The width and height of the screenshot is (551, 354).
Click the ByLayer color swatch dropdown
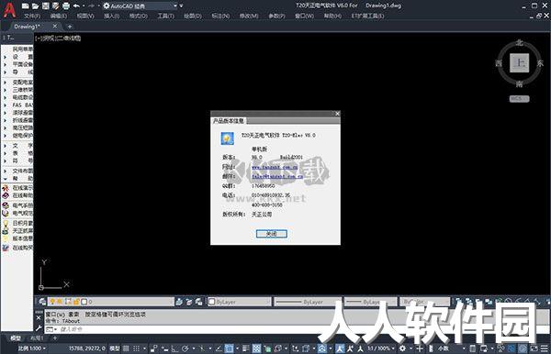click(239, 302)
